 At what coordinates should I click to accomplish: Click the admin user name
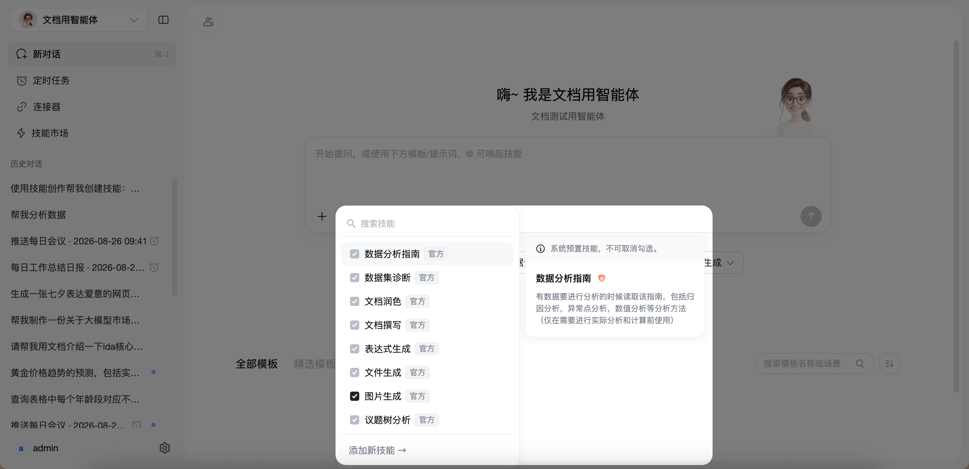[45, 448]
